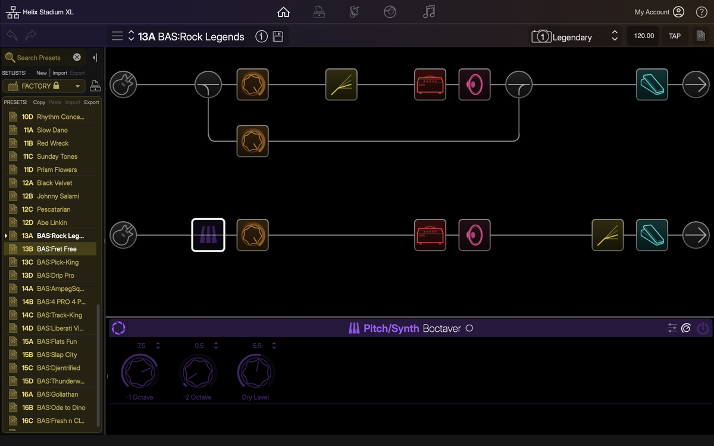This screenshot has width=714, height=446.
Task: Click the save preset floppy disk icon
Action: pos(278,36)
